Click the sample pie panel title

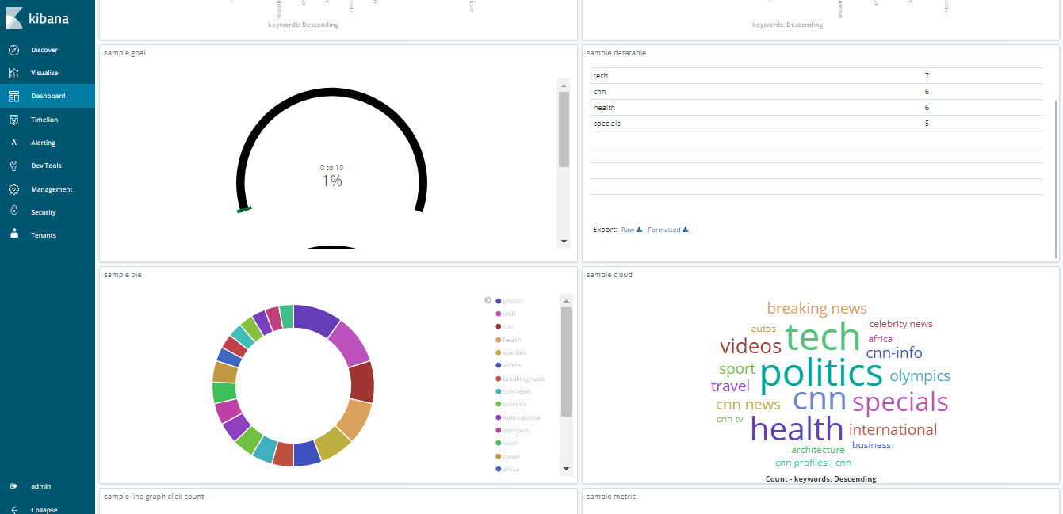pos(123,275)
